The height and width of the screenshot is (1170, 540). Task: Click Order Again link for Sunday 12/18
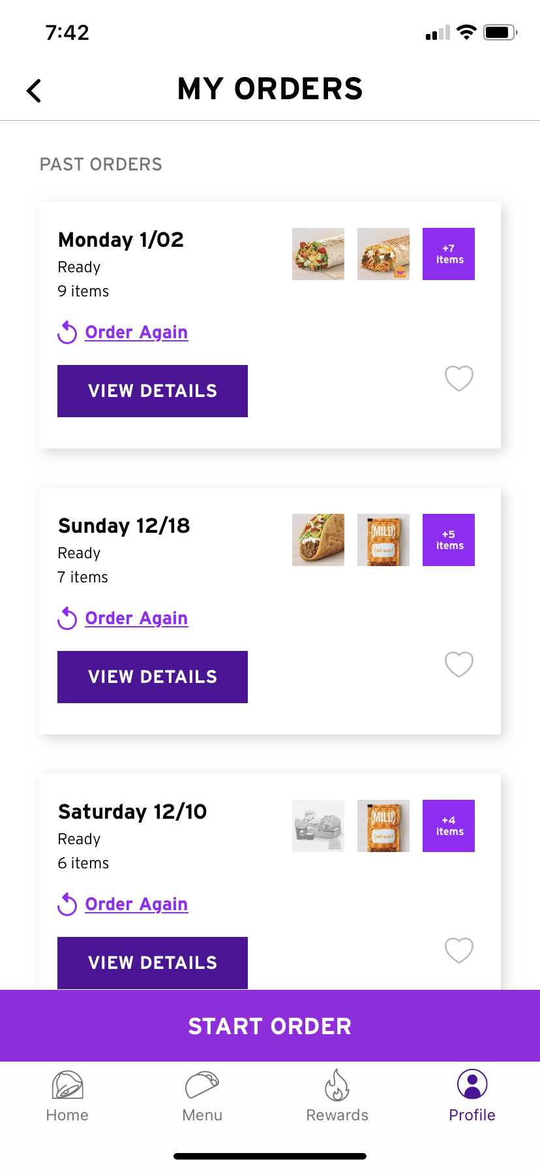tap(136, 618)
